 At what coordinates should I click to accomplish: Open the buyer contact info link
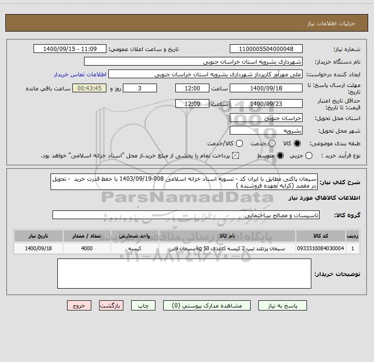[80, 74]
